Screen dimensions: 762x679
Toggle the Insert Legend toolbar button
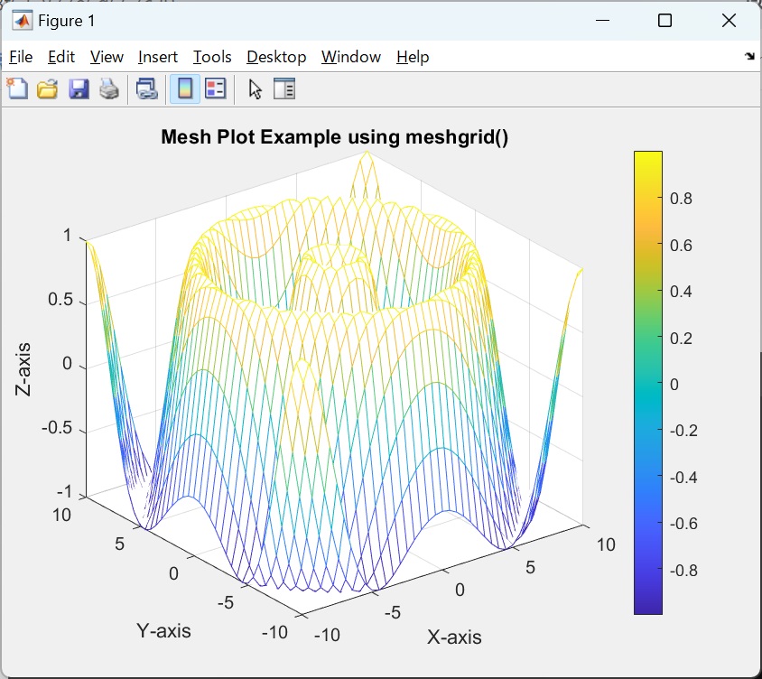(215, 89)
